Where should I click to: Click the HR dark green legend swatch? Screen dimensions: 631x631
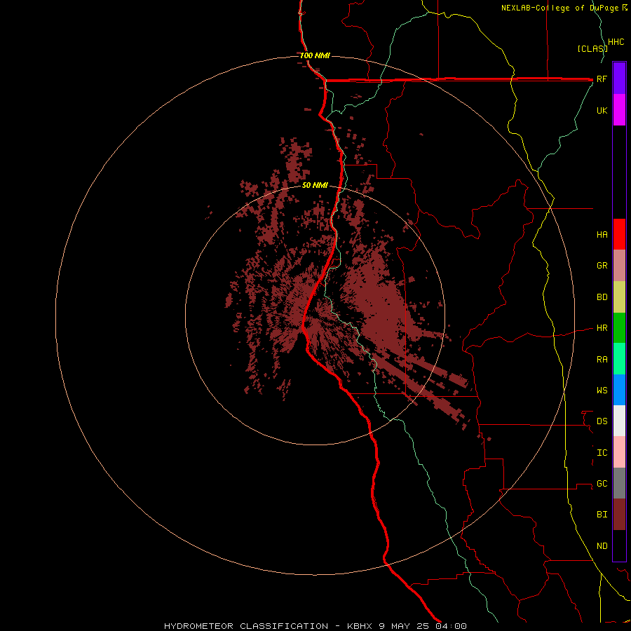tap(619, 328)
